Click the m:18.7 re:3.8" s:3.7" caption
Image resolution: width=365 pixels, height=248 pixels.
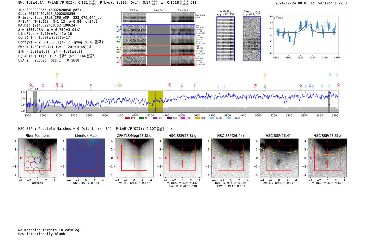pyautogui.click(x=279, y=183)
